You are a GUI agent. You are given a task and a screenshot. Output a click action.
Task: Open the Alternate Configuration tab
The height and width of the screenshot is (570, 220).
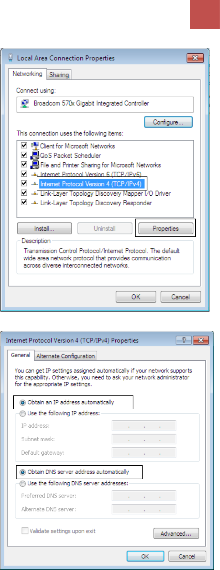(66, 356)
